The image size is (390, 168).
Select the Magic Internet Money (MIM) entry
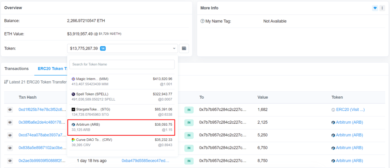click(x=122, y=81)
